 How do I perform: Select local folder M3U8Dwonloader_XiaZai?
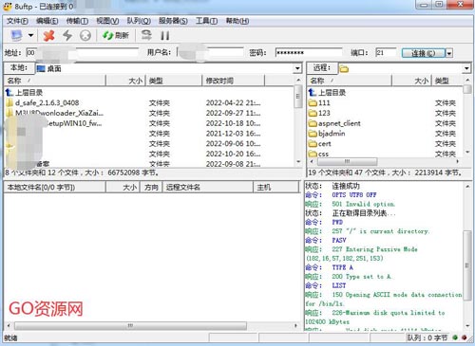point(54,113)
